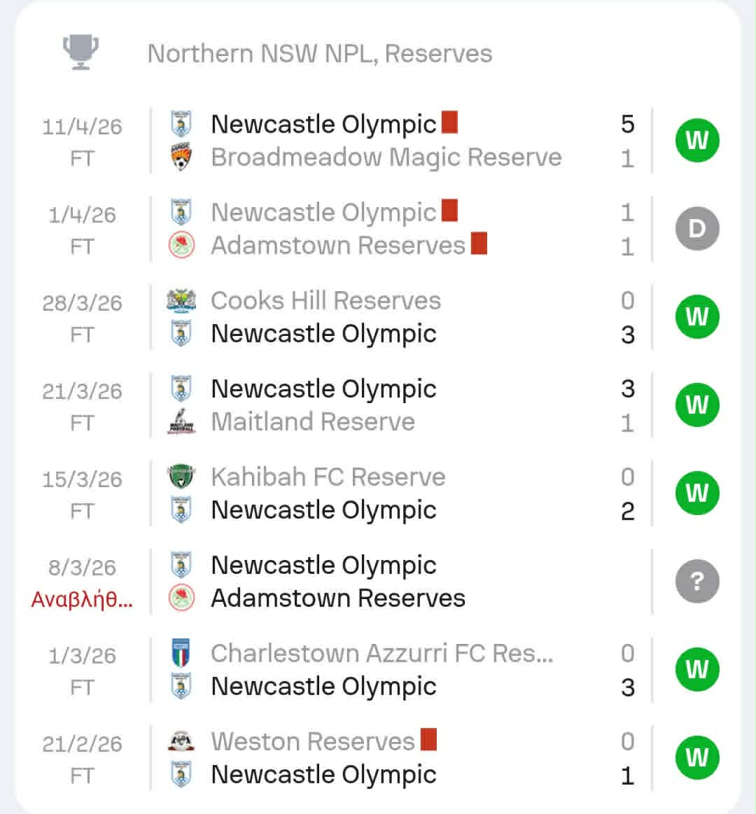
Task: Click the Kahibah FC Reserve crest
Action: point(181,477)
